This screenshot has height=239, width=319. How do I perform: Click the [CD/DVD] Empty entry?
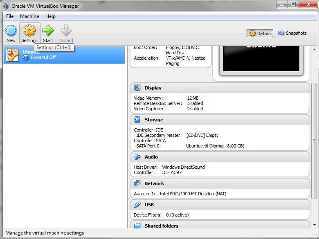coord(202,135)
